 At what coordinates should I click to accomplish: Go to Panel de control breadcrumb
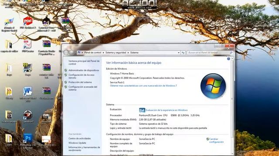[93, 52]
